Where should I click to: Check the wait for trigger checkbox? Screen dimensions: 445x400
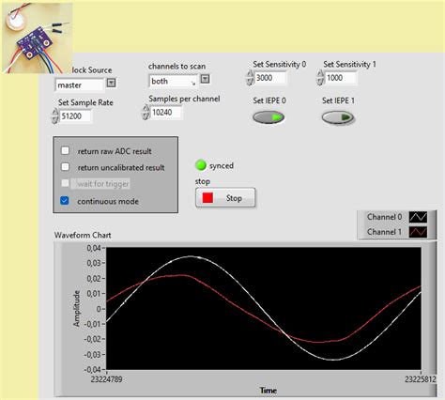coord(65,183)
